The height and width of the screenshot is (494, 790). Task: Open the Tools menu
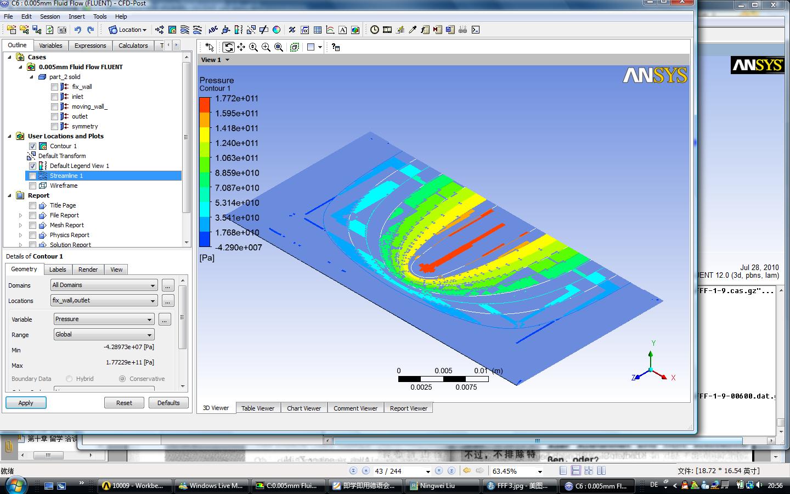(x=100, y=16)
